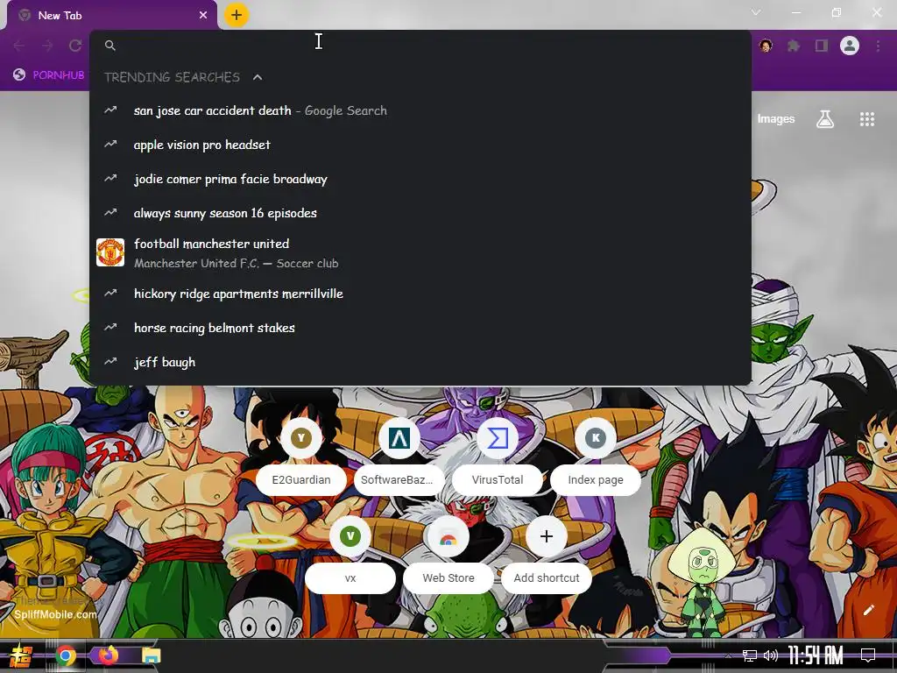The width and height of the screenshot is (897, 673).
Task: Click the Index page label
Action: point(596,480)
